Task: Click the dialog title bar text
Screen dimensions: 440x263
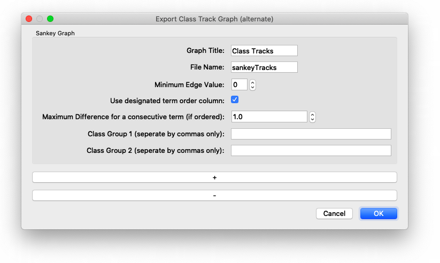Action: pos(214,19)
